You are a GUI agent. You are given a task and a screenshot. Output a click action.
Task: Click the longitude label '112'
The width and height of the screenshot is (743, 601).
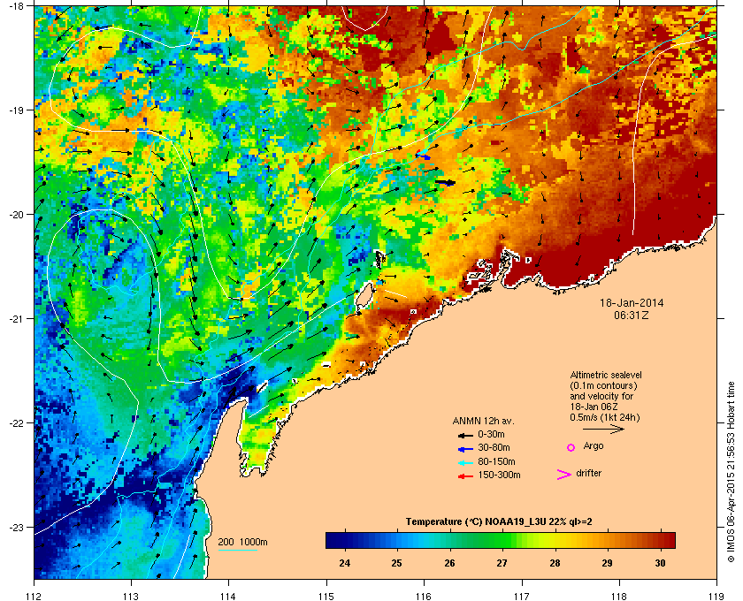(x=34, y=597)
